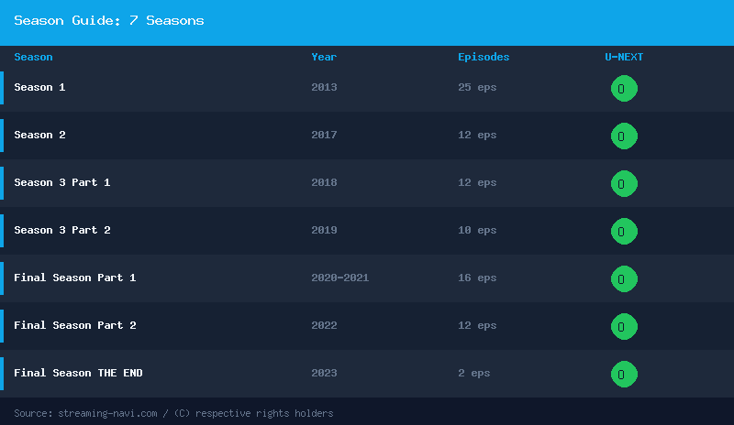The height and width of the screenshot is (425, 734).
Task: Select Final Season THE END U-NEXT icon
Action: point(624,375)
